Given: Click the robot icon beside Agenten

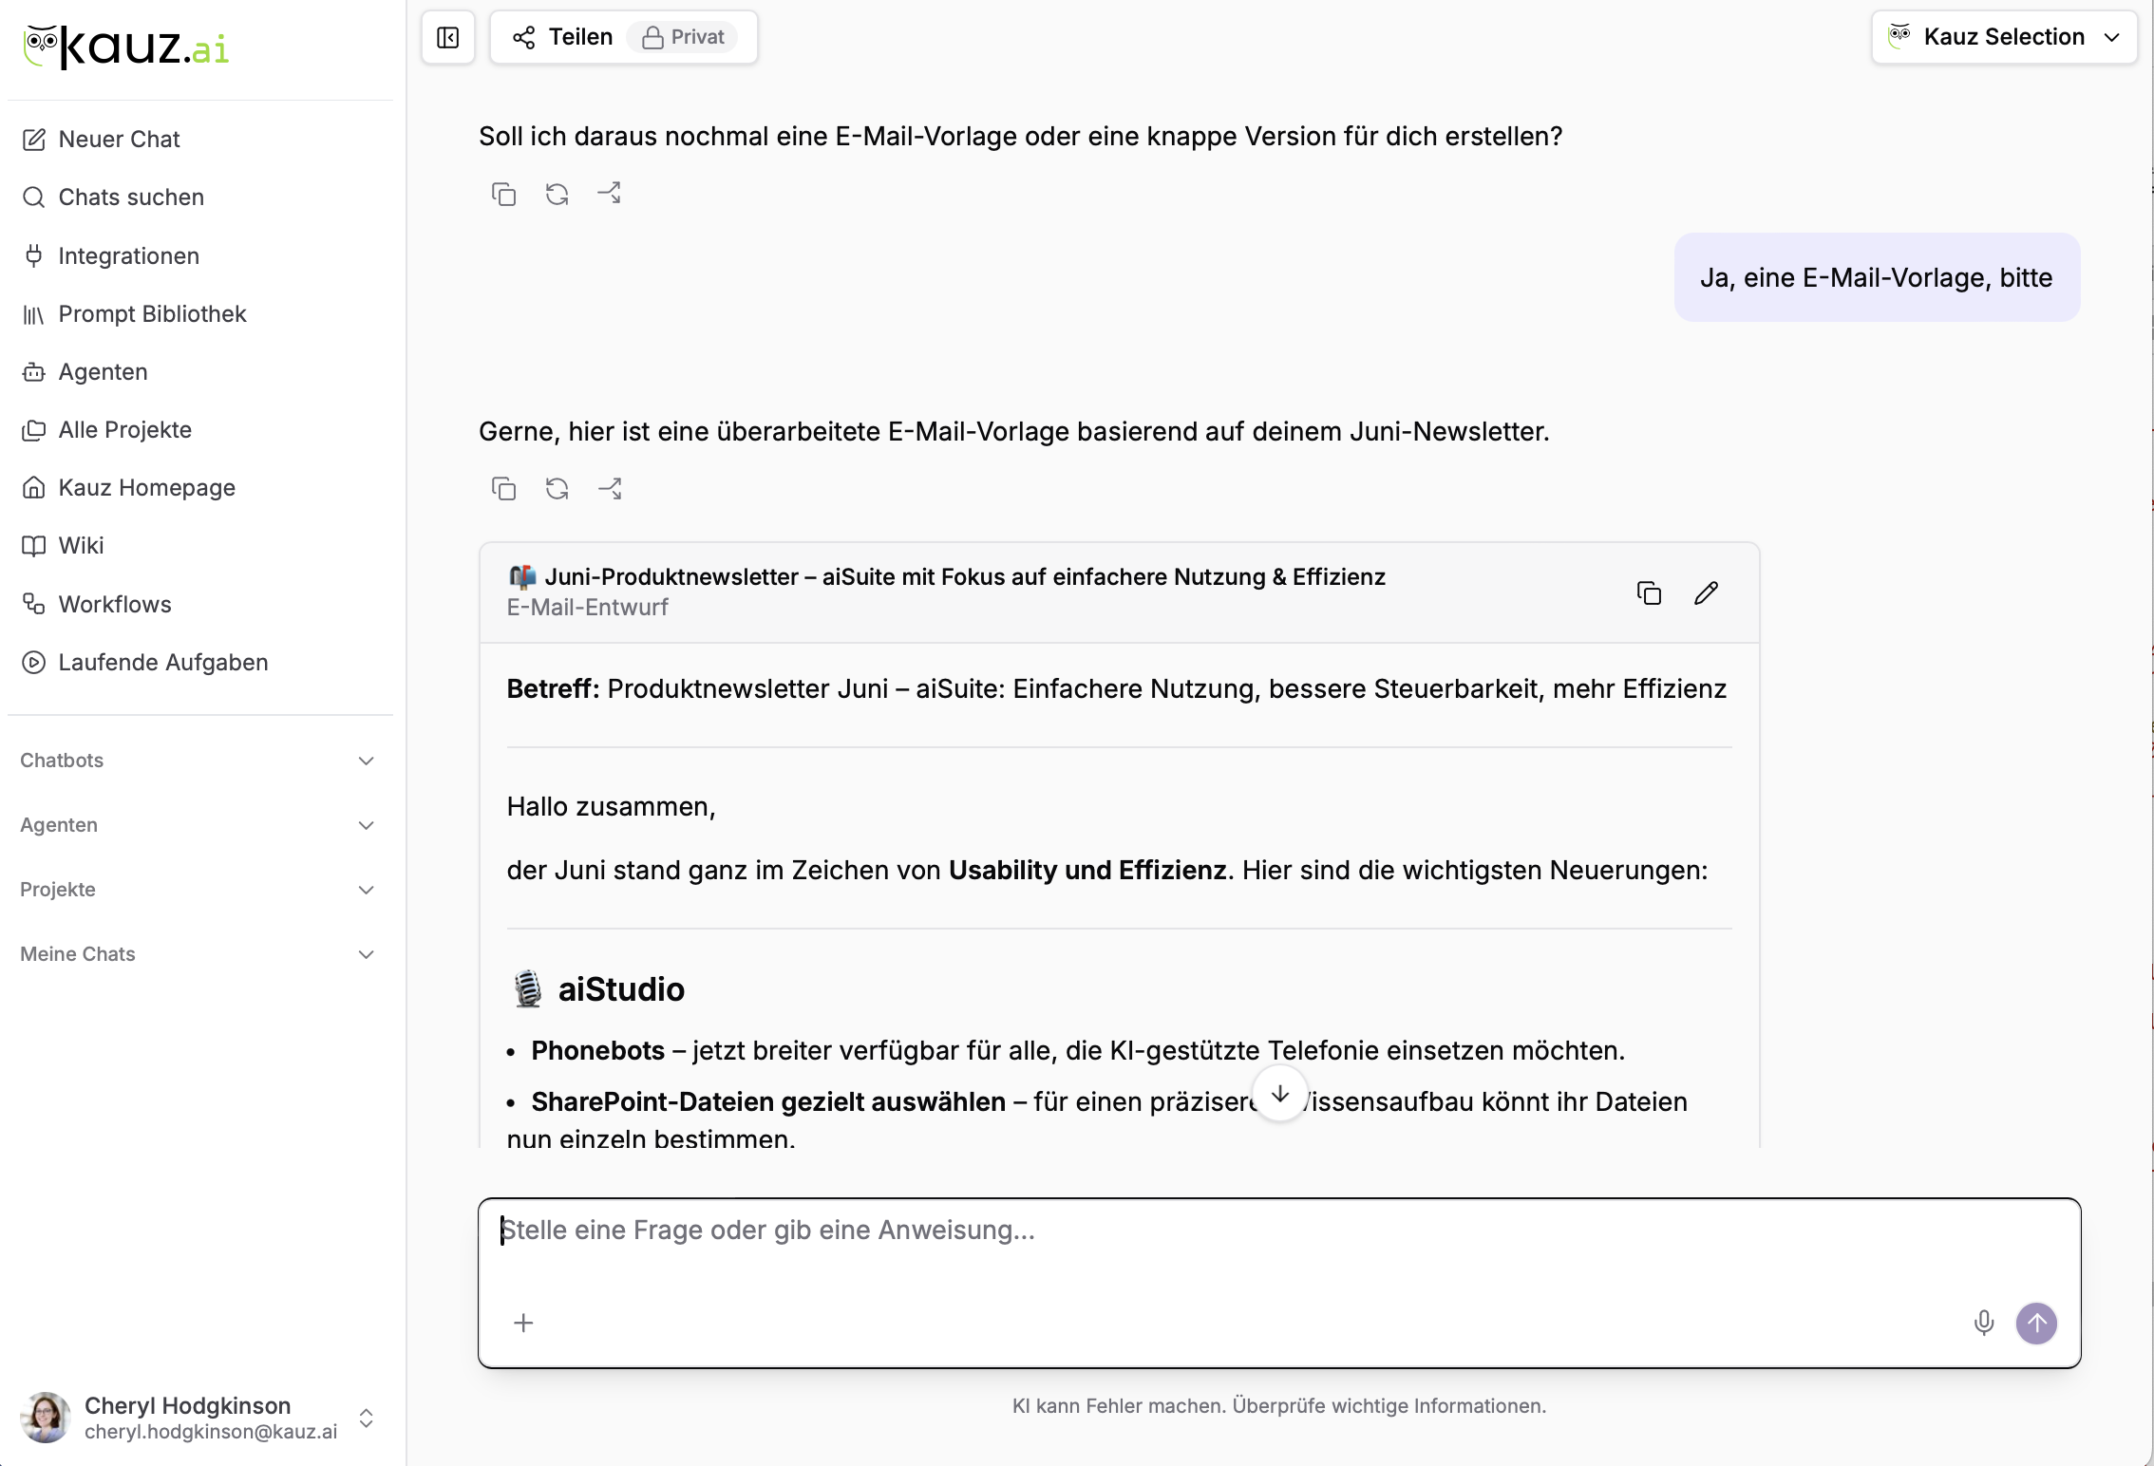Looking at the screenshot, I should click(x=34, y=372).
